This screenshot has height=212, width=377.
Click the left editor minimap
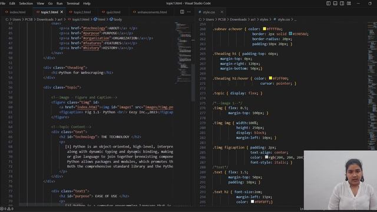[x=183, y=53]
